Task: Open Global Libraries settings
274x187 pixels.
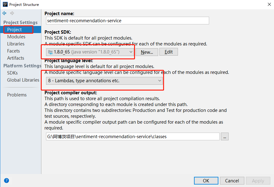Action: coord(23,80)
